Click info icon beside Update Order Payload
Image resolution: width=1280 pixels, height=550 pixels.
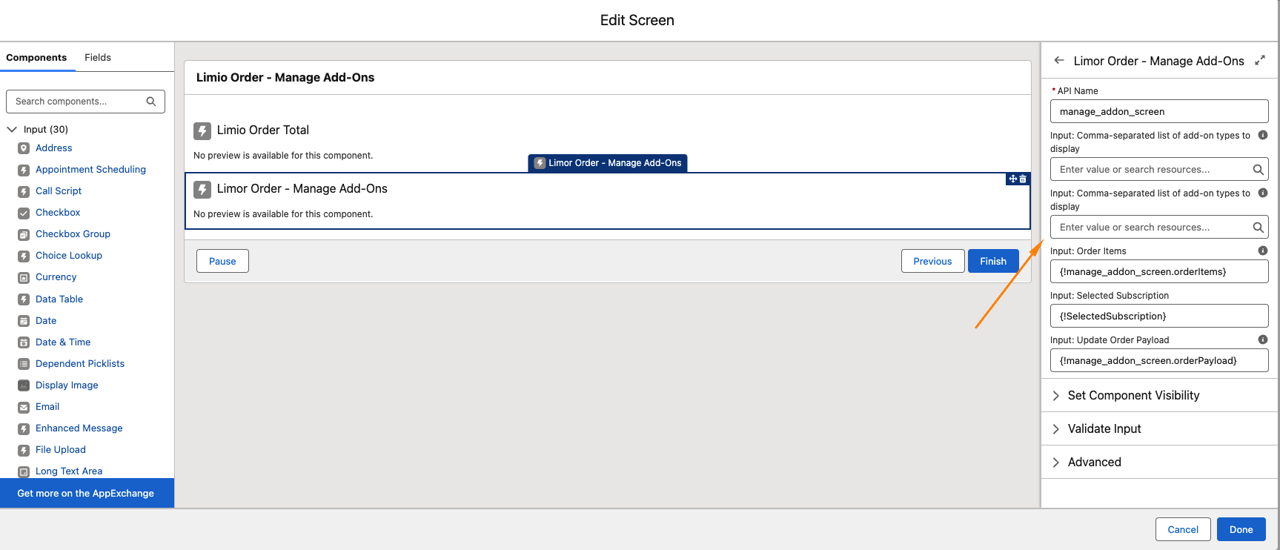(x=1263, y=339)
